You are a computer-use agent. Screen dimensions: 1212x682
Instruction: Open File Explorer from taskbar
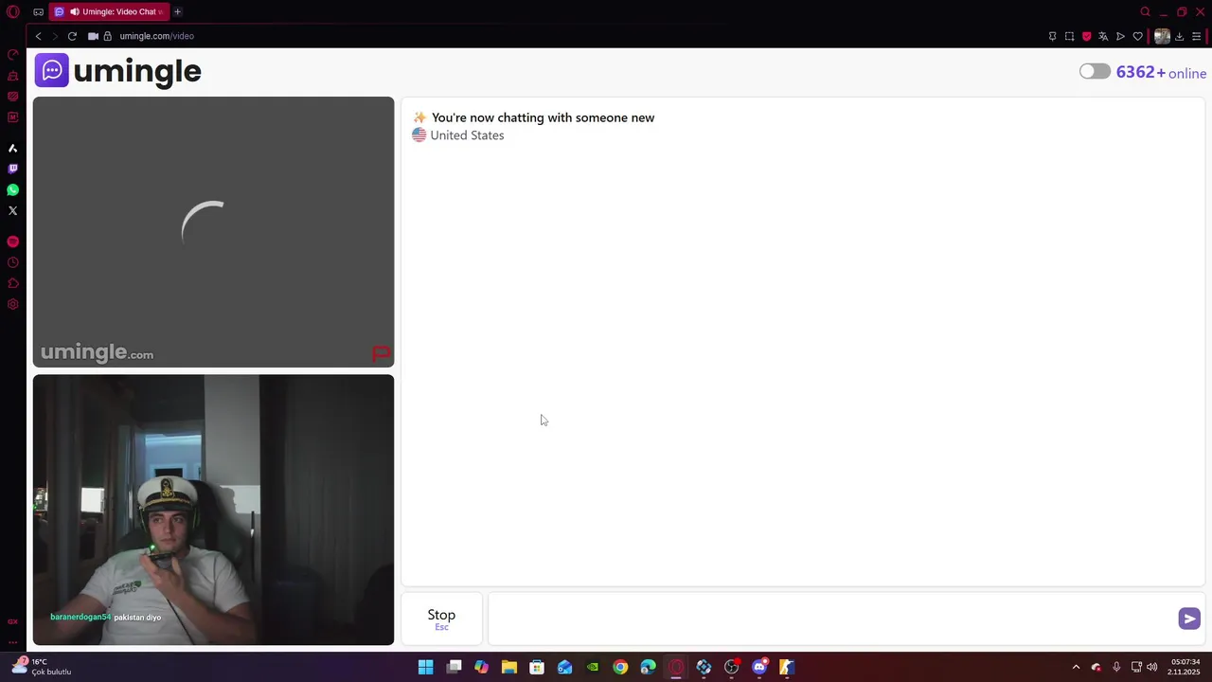pos(509,667)
